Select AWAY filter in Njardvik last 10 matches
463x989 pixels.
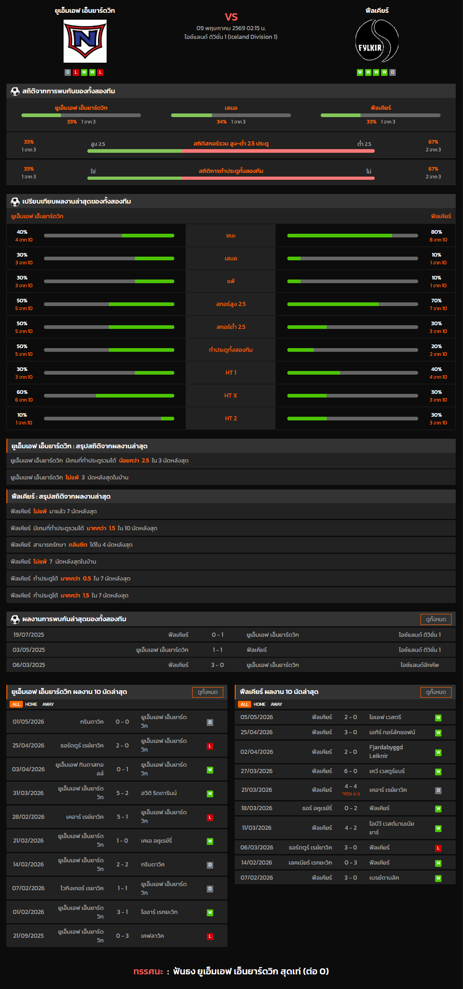click(x=48, y=704)
